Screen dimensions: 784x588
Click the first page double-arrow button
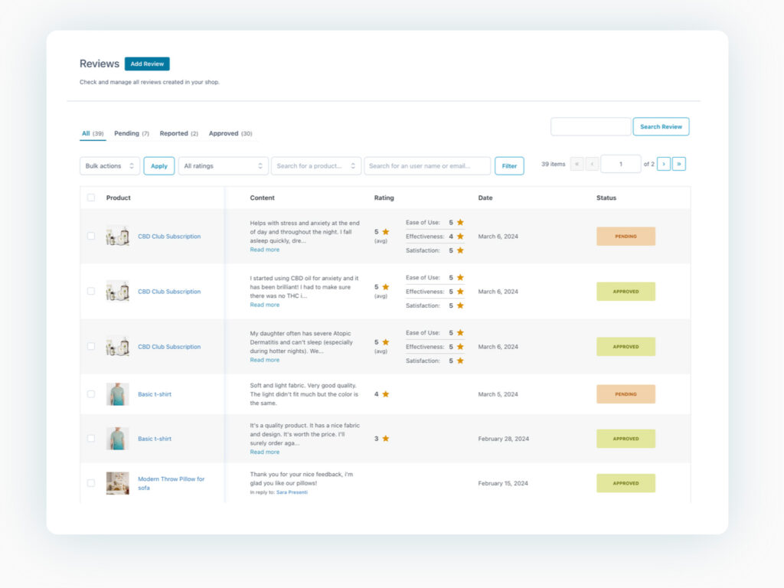point(577,164)
